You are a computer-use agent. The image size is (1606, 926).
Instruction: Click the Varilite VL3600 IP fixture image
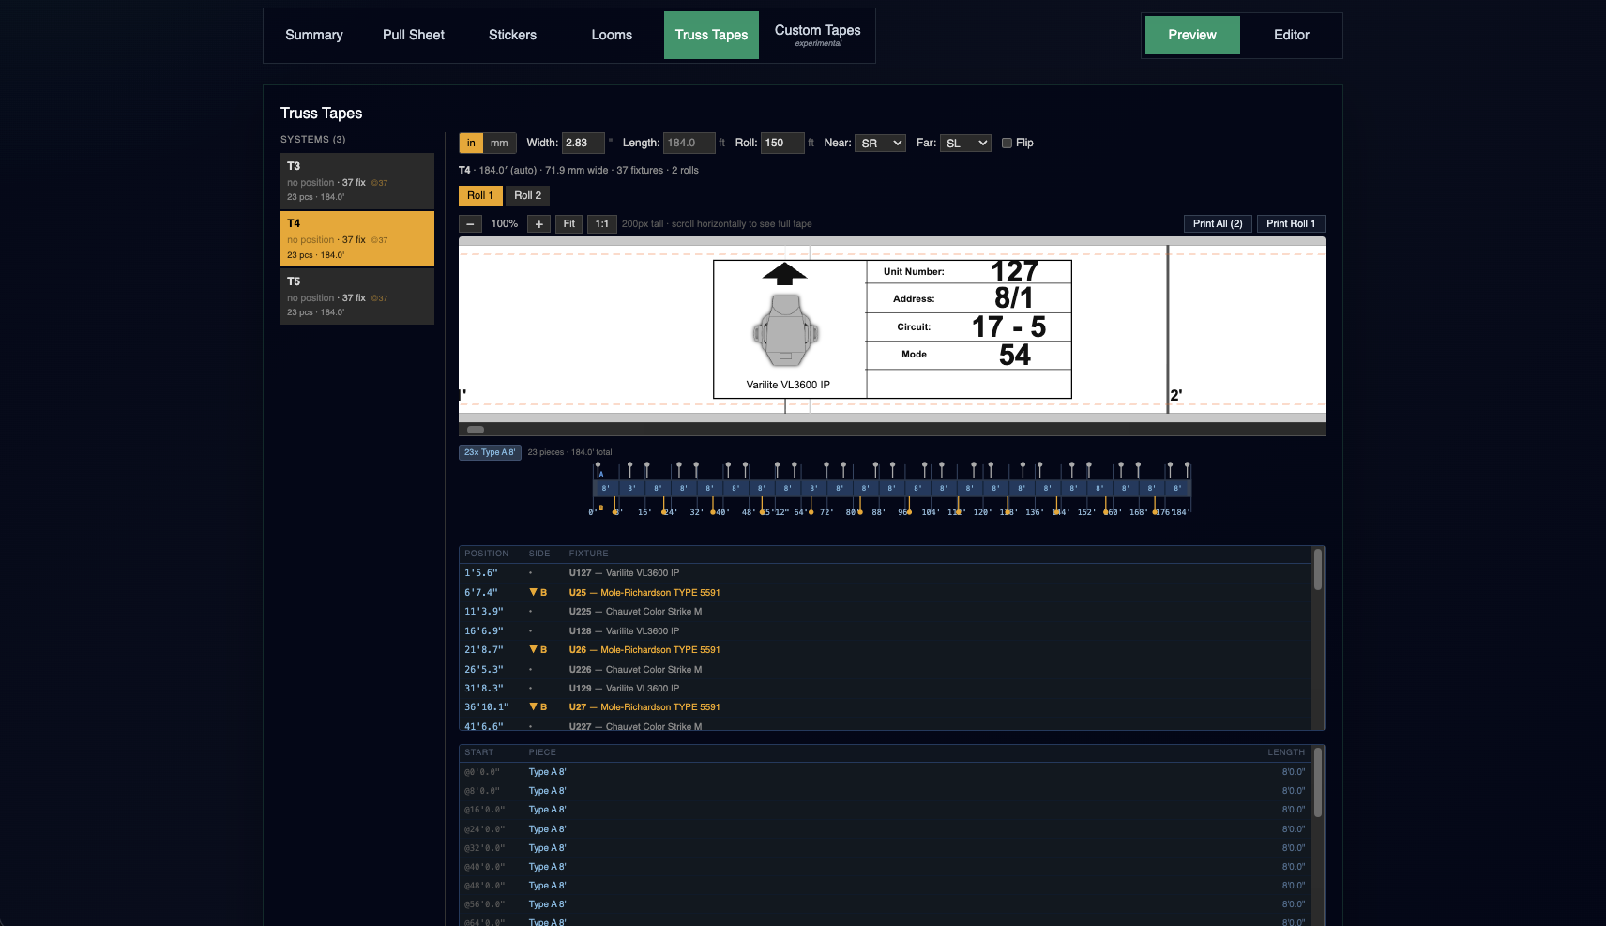coord(786,330)
